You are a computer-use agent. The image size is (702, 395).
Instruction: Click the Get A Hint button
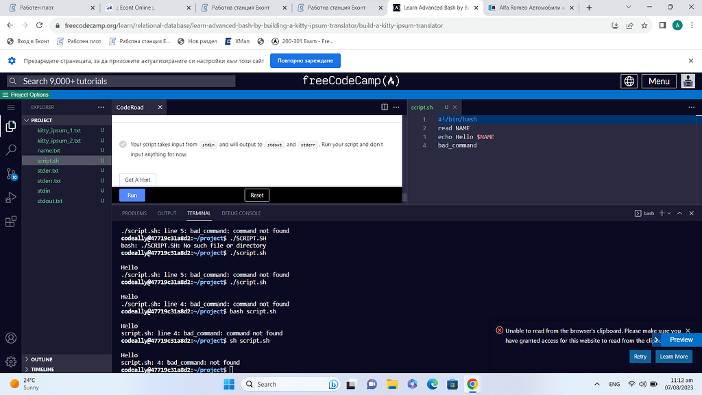pyautogui.click(x=136, y=179)
